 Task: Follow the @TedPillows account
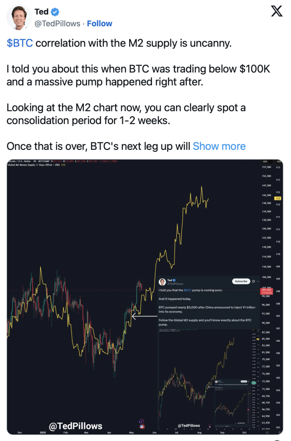tap(99, 24)
